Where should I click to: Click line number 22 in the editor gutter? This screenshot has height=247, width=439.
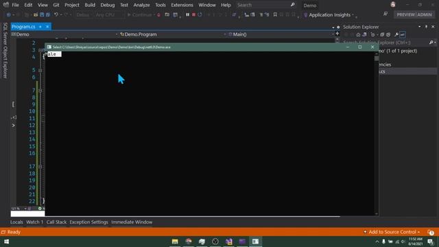tap(32, 201)
